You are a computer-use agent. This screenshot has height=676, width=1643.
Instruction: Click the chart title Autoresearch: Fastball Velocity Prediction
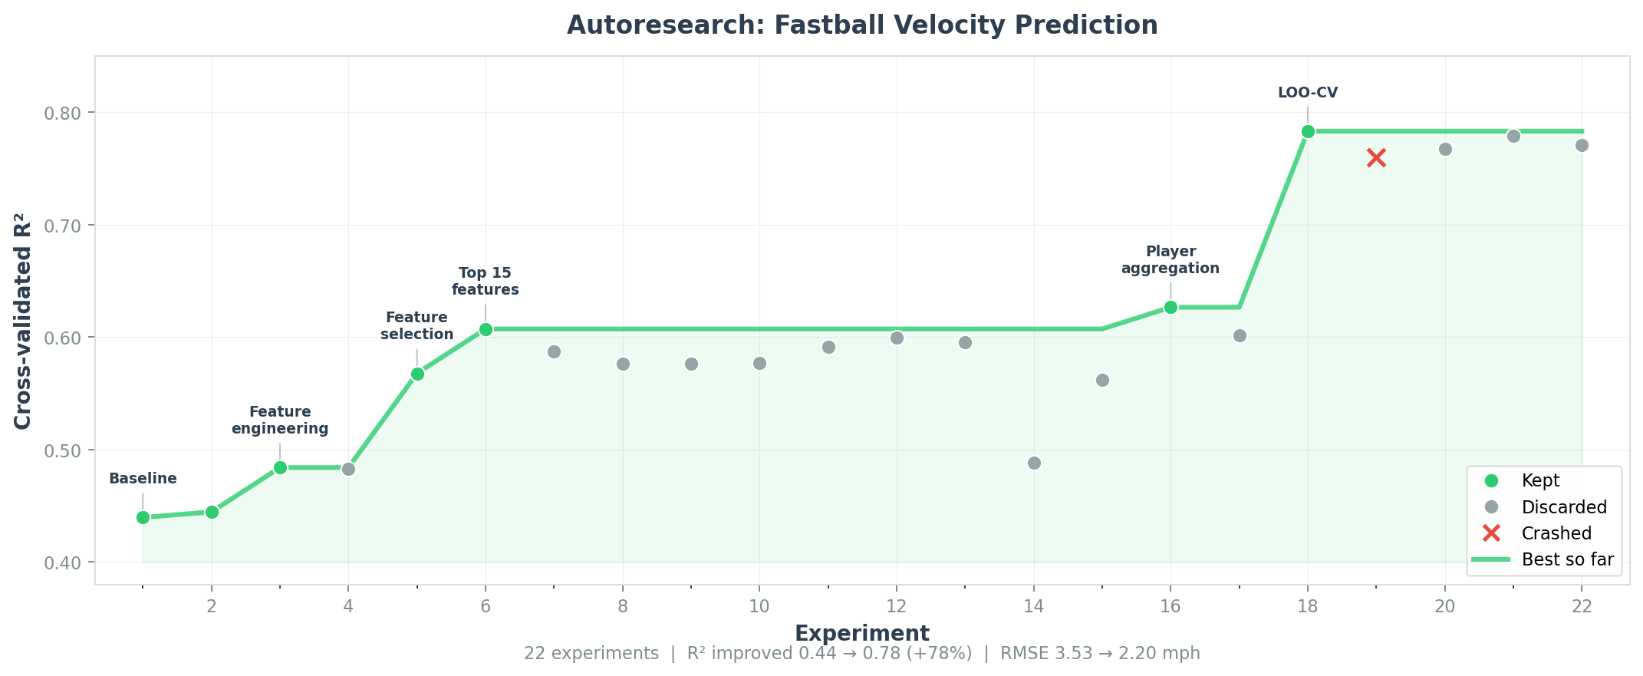pos(862,25)
